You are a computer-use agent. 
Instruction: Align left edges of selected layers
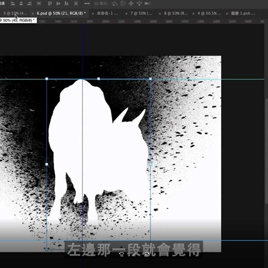point(13,4)
